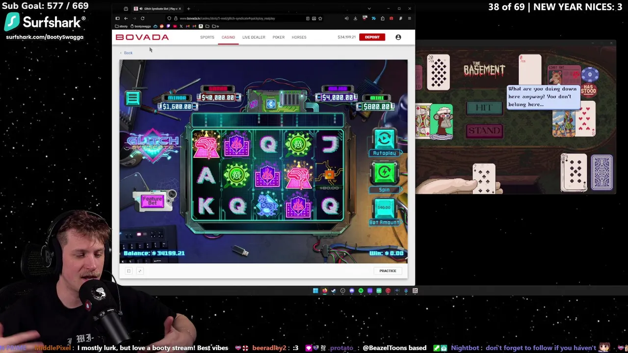This screenshot has width=628, height=353.
Task: Open the browser application menu
Action: 409,18
